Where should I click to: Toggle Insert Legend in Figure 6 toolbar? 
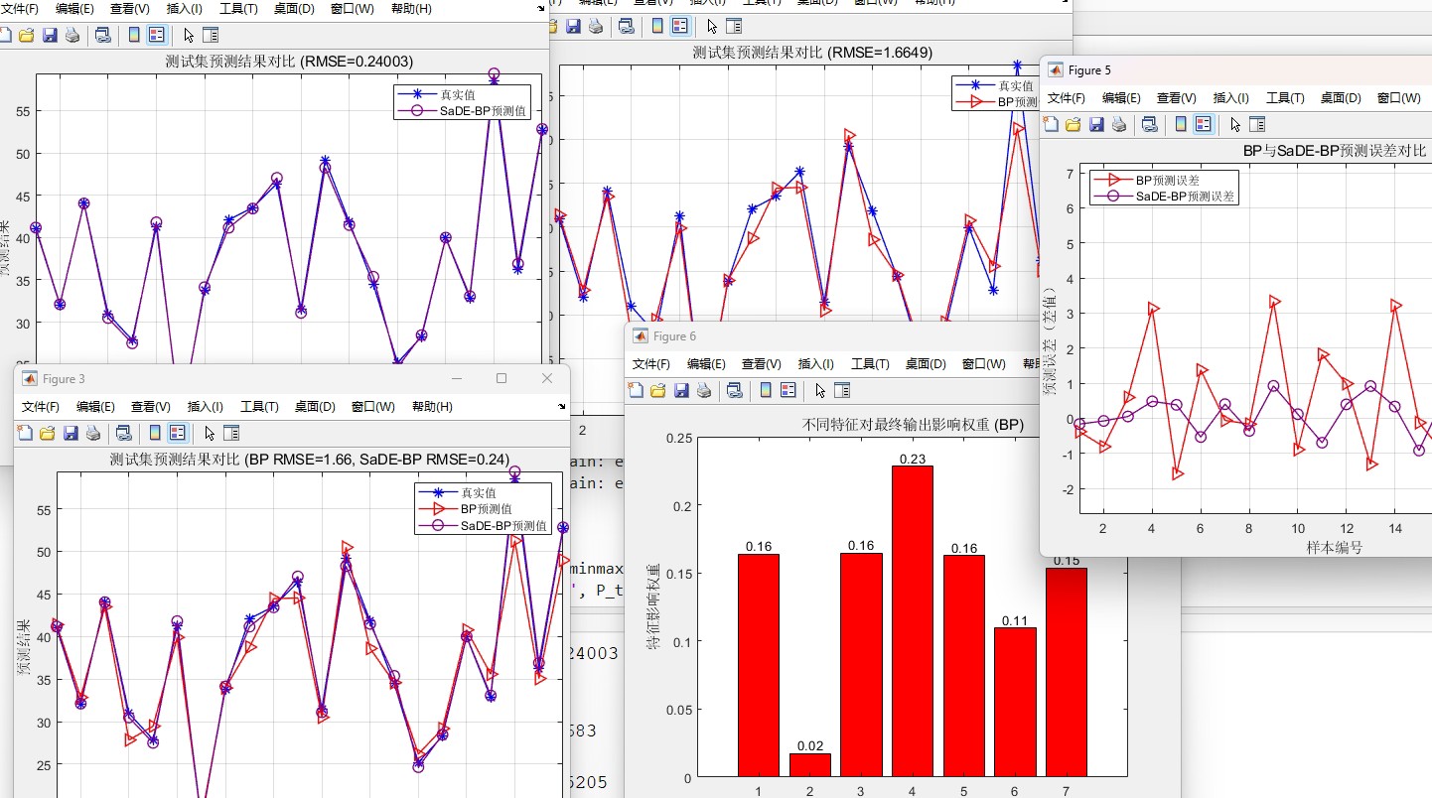pos(789,390)
